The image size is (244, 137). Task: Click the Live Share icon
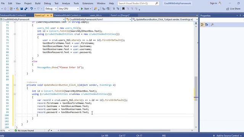(x=228, y=9)
